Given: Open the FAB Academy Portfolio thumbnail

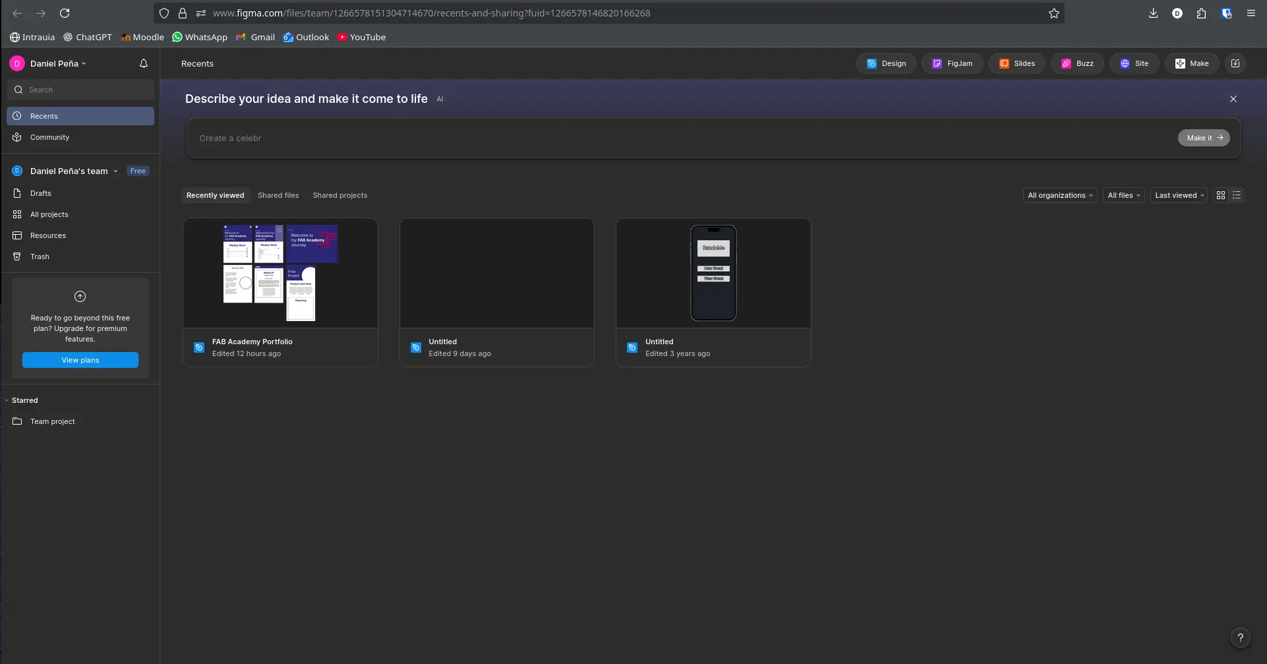Looking at the screenshot, I should click(x=280, y=272).
